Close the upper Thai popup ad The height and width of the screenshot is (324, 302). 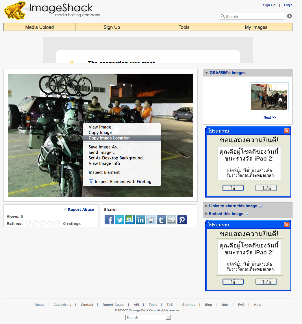pos(287,131)
